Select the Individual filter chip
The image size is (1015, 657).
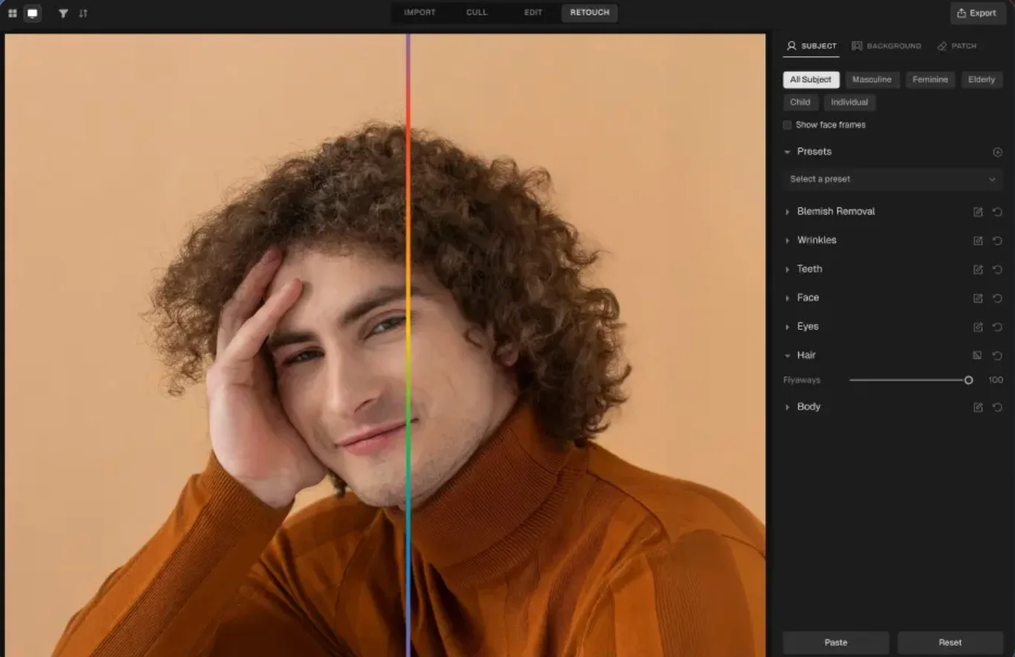tap(849, 102)
